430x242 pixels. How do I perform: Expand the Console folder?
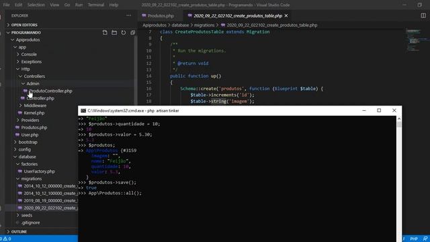pyautogui.click(x=29, y=54)
